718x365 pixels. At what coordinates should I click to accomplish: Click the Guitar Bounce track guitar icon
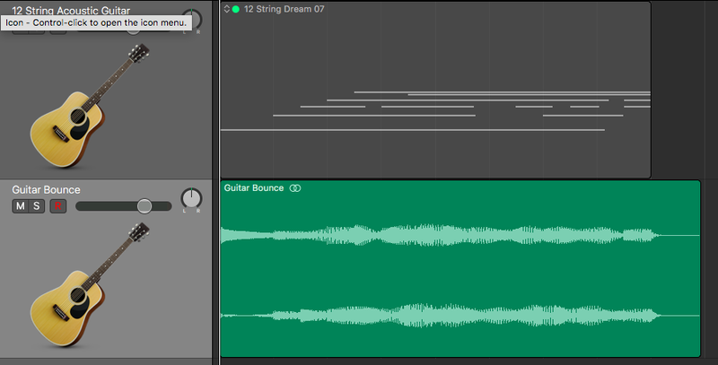coord(90,284)
